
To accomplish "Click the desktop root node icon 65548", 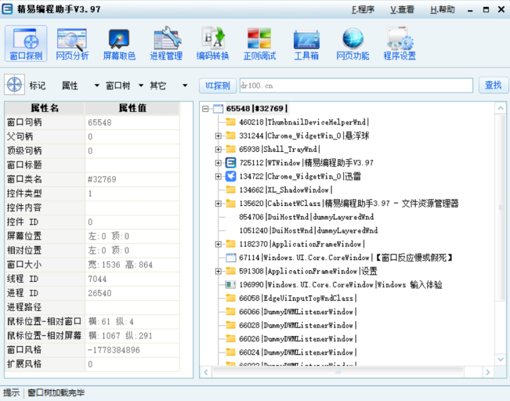I will point(218,108).
